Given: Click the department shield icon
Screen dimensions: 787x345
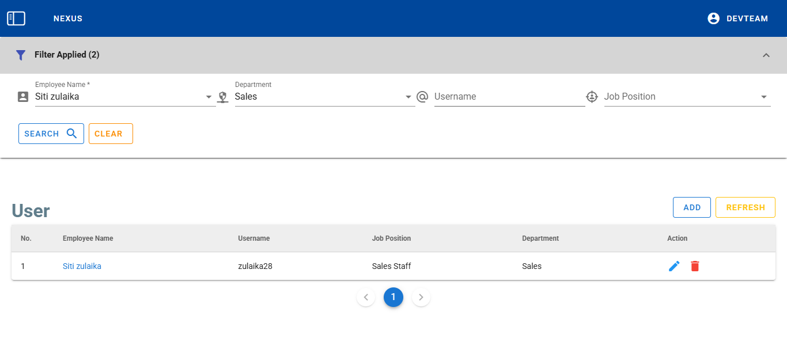Looking at the screenshot, I should coord(223,97).
